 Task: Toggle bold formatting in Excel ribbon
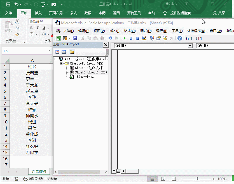(31, 28)
